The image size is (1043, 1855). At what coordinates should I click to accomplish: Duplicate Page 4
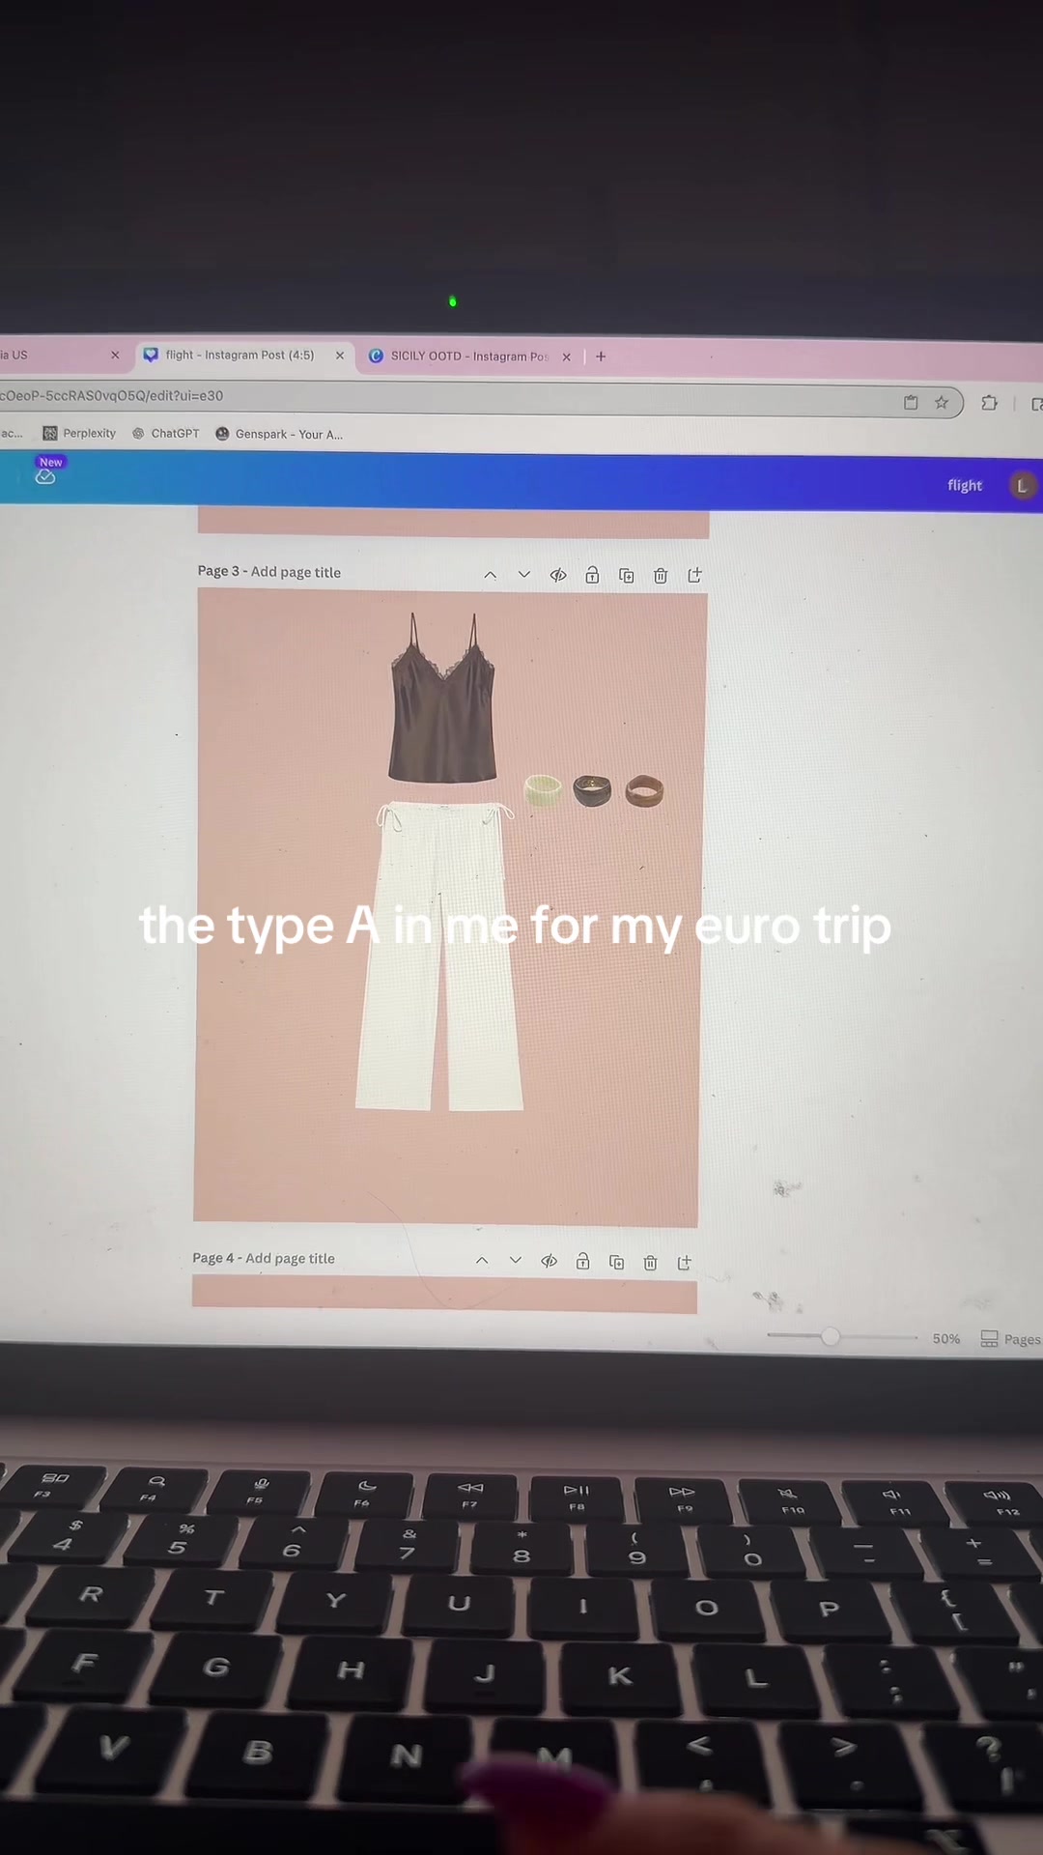617,1262
